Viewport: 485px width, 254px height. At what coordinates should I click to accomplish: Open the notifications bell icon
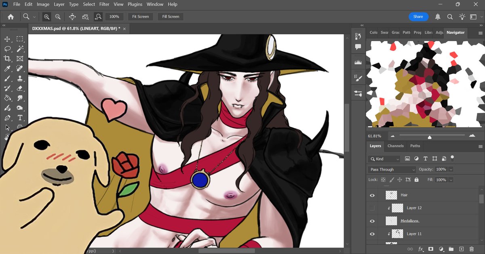(438, 17)
